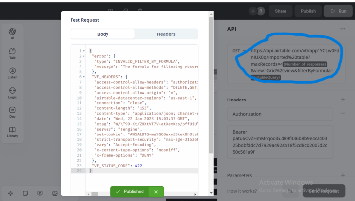
Task: Add a new header with plus icon
Action: [x=343, y=100]
